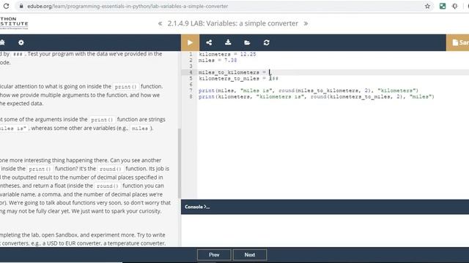The image size is (469, 263).
Task: Reload the browser page
Action: tap(6, 6)
